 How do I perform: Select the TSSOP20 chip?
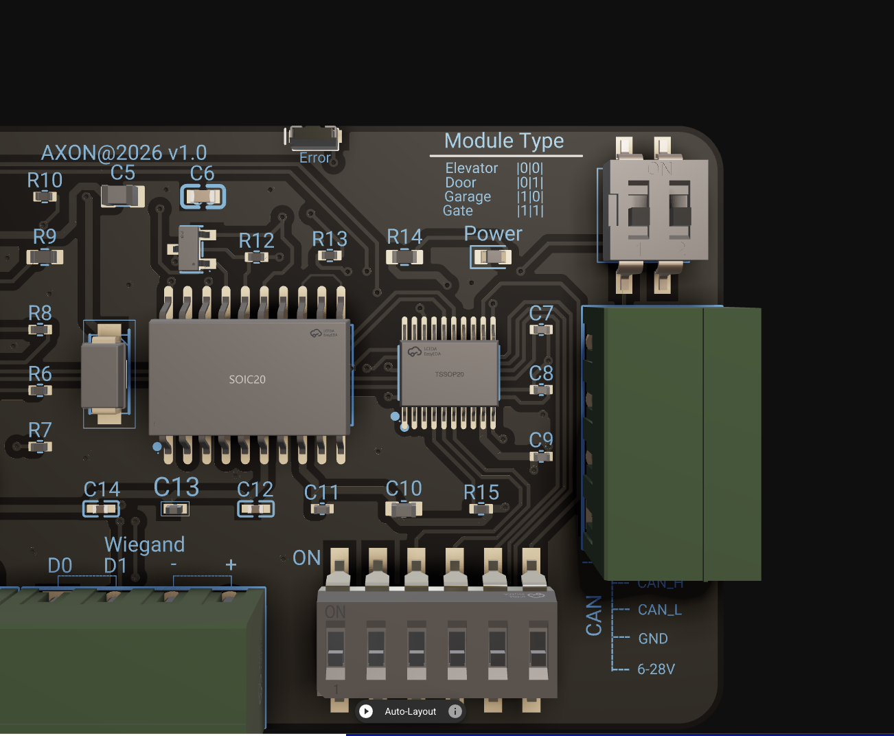point(449,374)
